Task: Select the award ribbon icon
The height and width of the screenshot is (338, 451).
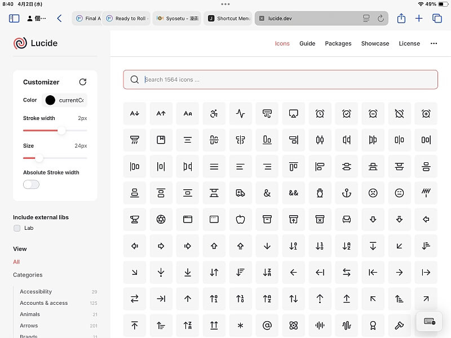Action: (373, 326)
